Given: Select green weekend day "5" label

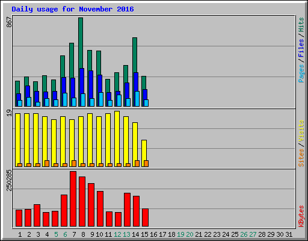Looking at the screenshot, I should 56,234.
